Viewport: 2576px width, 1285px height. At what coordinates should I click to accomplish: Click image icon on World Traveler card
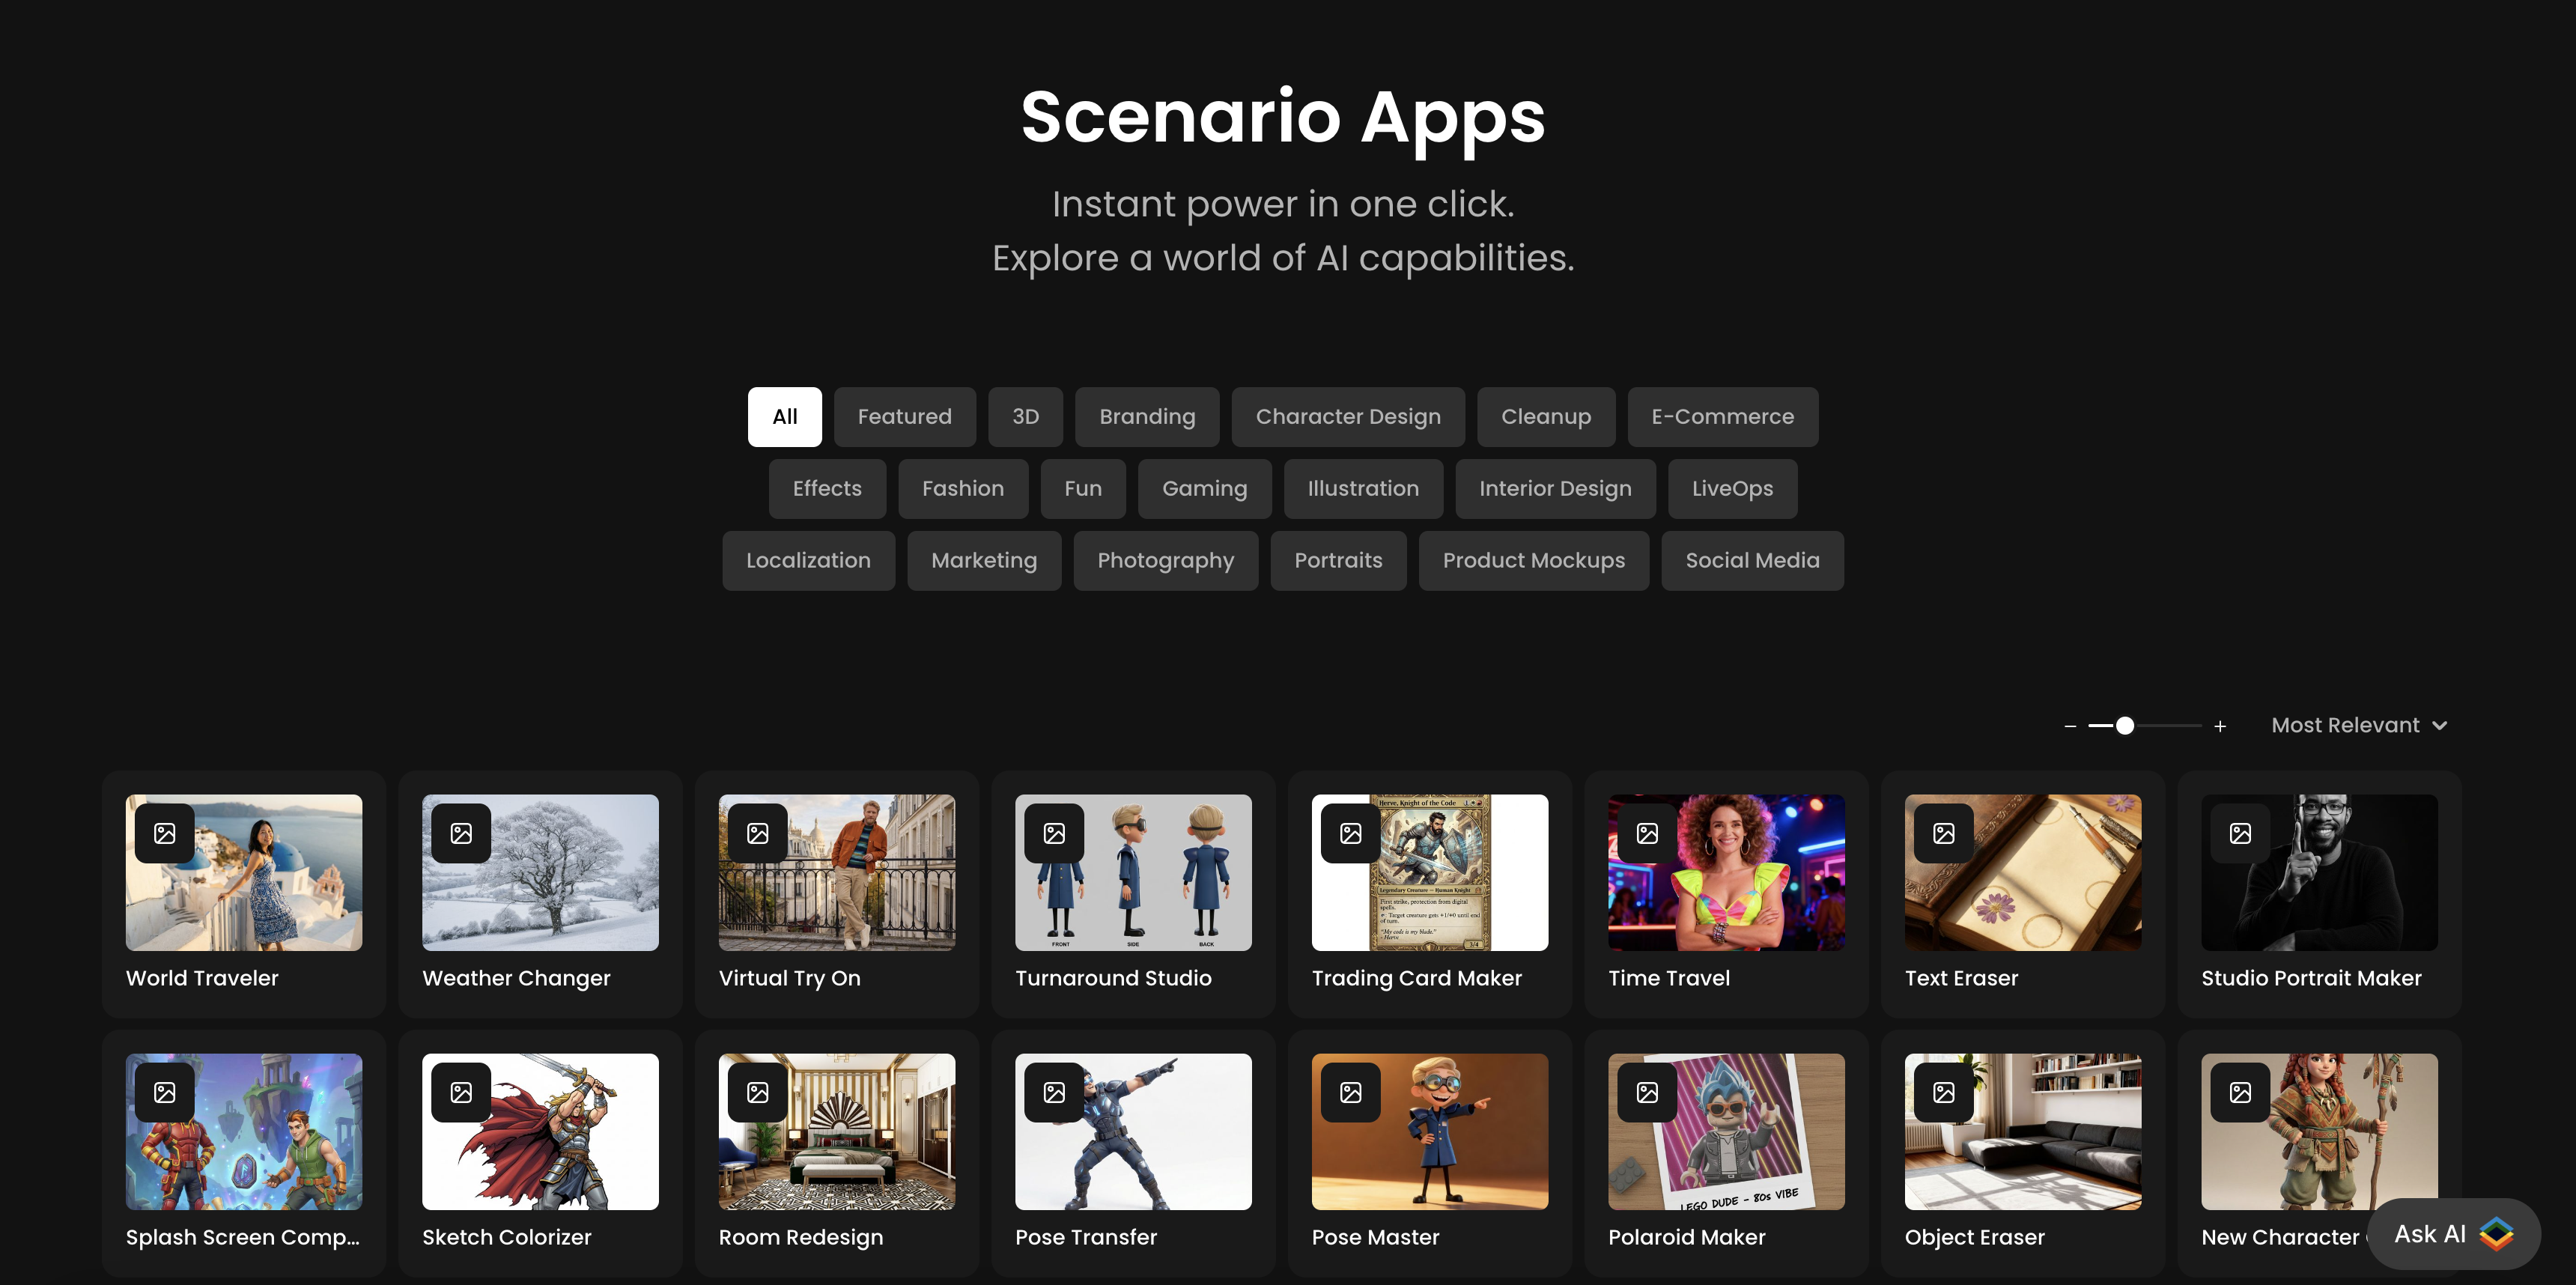pyautogui.click(x=165, y=833)
